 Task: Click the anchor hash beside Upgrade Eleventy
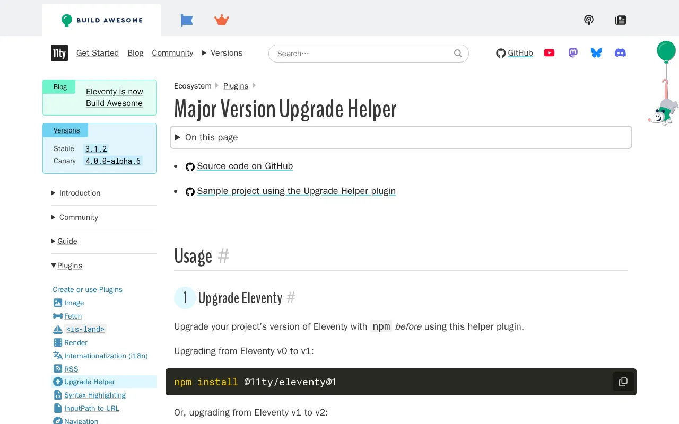[291, 298]
